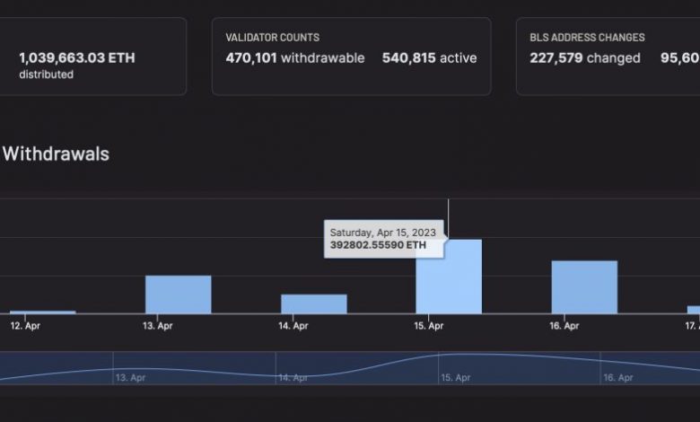Image resolution: width=700 pixels, height=422 pixels.
Task: Click the partial 17 Apr bar at right edge
Action: coord(694,310)
